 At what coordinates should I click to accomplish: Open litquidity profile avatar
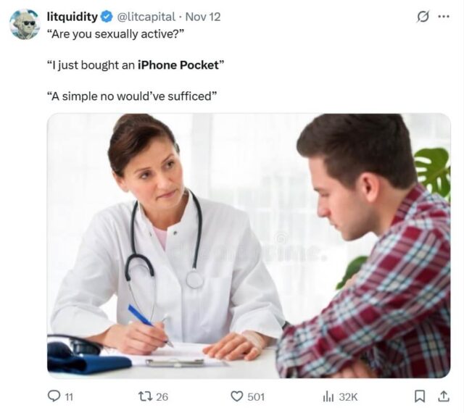(x=25, y=24)
